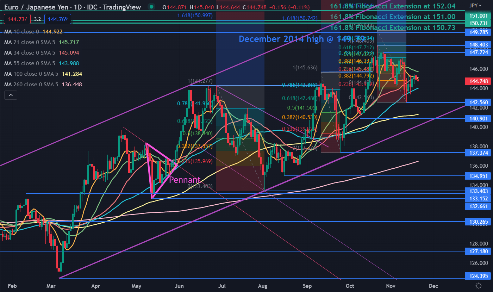Click the Nov label on time axis

coord(391,286)
